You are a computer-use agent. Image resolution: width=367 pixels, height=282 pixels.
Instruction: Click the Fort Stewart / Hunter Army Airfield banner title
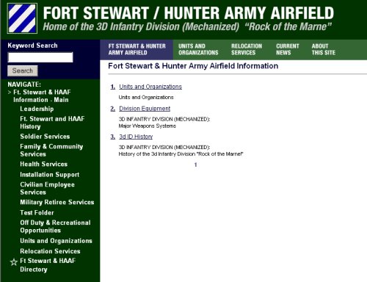click(x=189, y=12)
